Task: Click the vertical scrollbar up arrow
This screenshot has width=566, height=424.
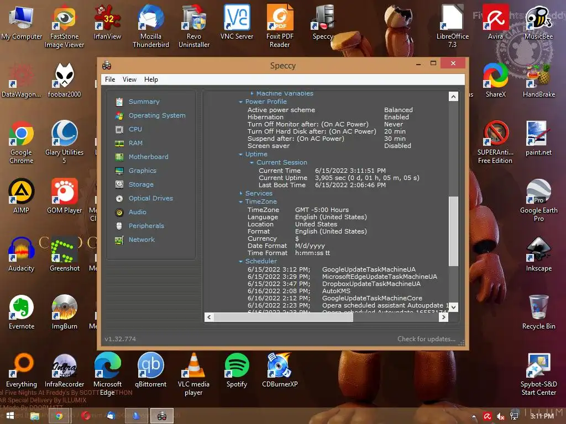Action: point(453,96)
